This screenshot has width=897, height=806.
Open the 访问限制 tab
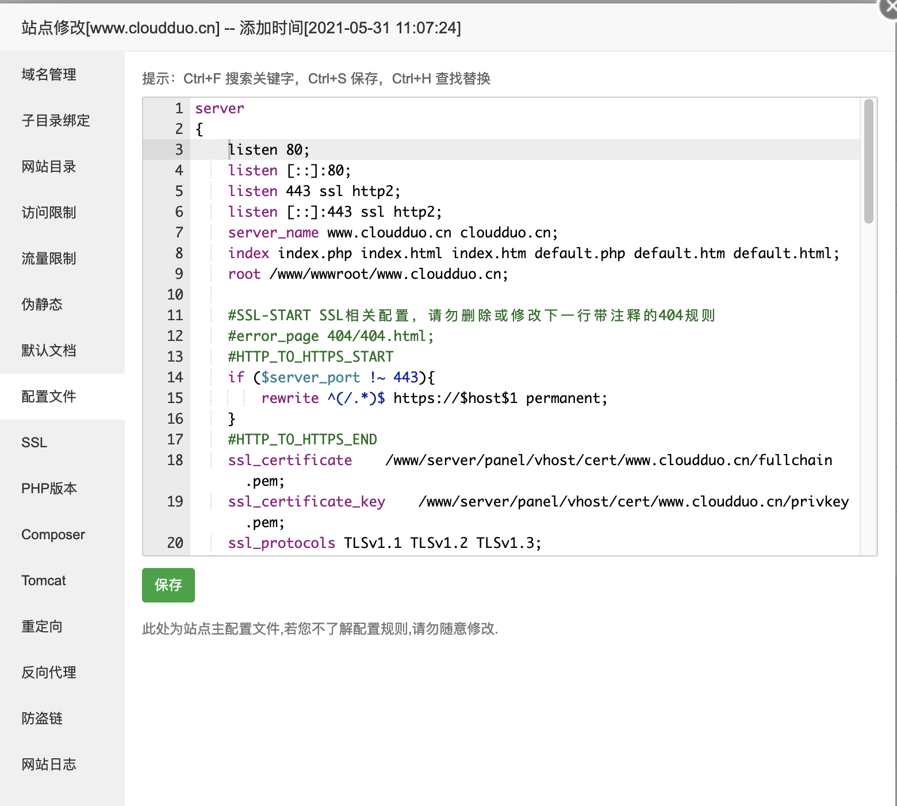pos(62,213)
